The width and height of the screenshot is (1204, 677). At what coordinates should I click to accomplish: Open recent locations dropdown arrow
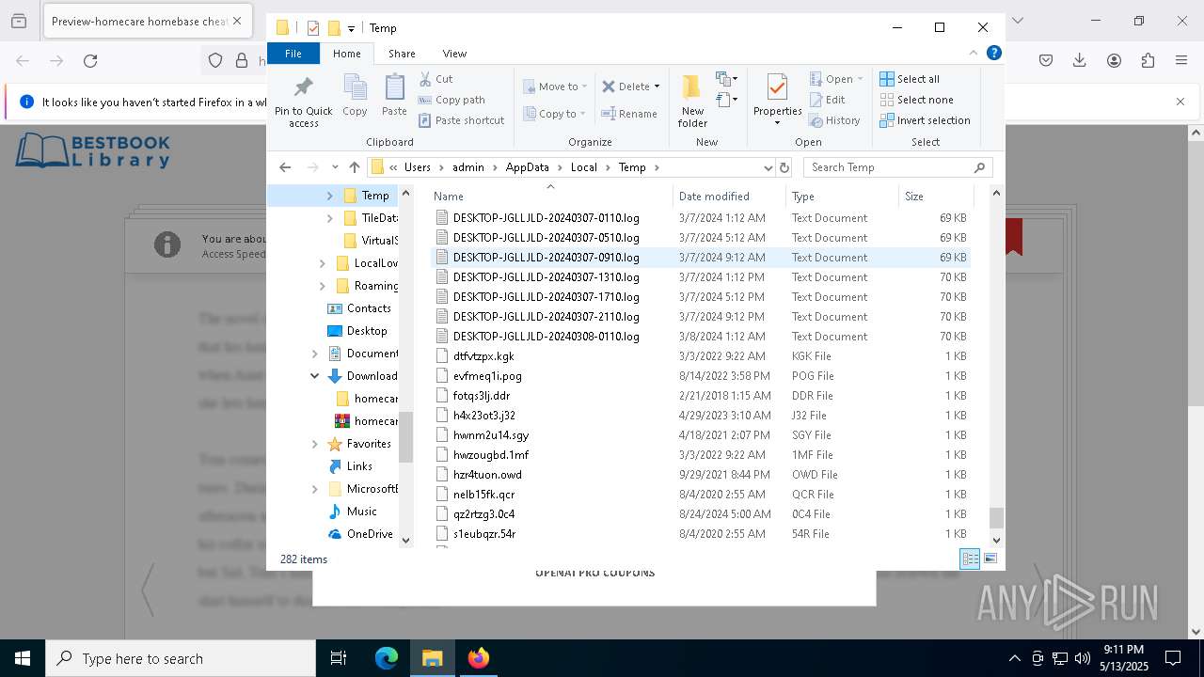point(335,167)
